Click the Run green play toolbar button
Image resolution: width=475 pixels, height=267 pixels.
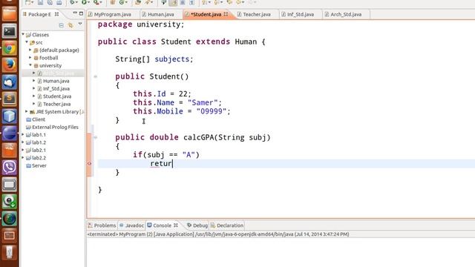click(x=84, y=2)
